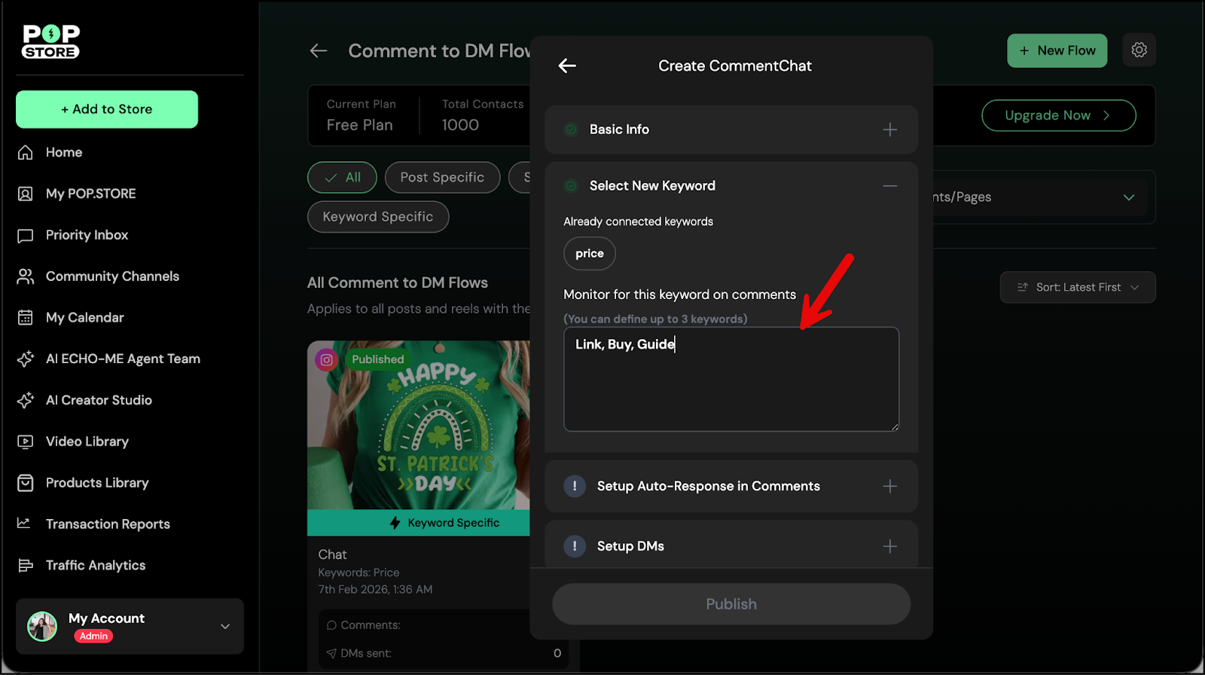Click the settings gear icon

pos(1139,50)
